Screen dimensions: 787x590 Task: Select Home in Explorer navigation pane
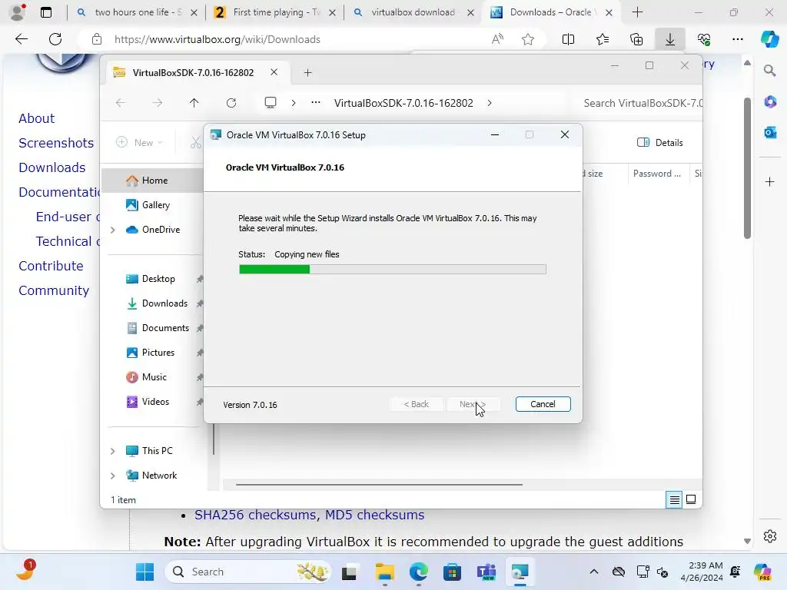pos(154,180)
